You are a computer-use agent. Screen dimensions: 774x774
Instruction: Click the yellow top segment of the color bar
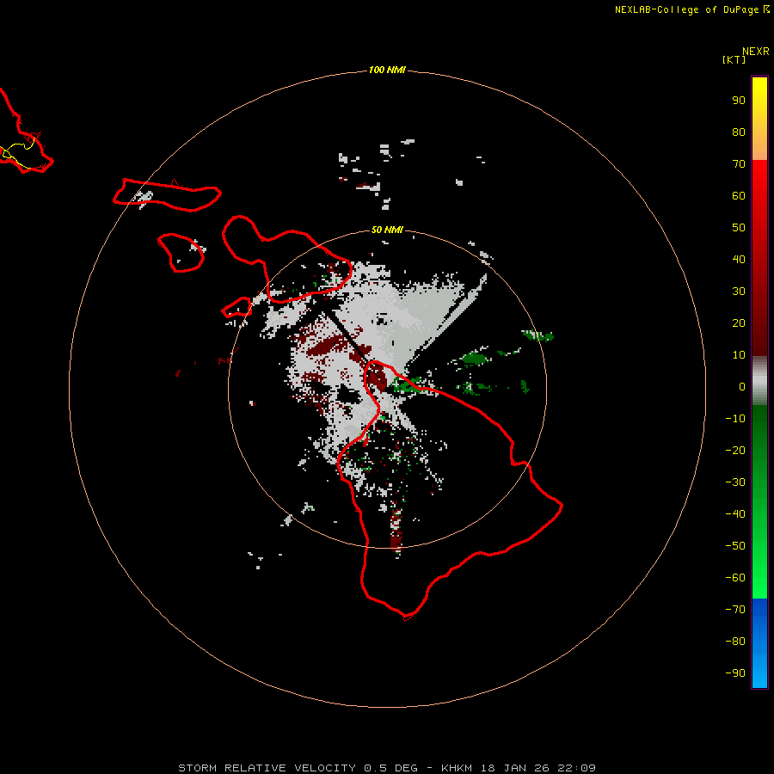coord(759,119)
